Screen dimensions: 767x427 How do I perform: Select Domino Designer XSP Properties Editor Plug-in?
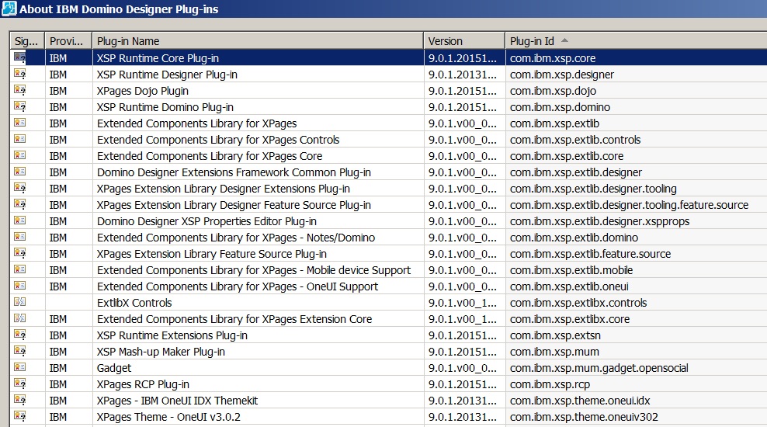coord(206,221)
